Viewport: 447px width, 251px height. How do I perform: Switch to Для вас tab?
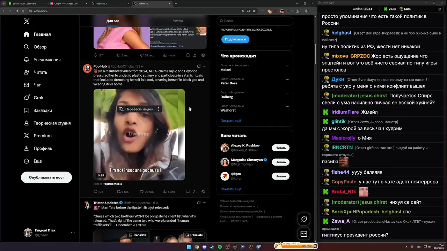[x=112, y=21]
